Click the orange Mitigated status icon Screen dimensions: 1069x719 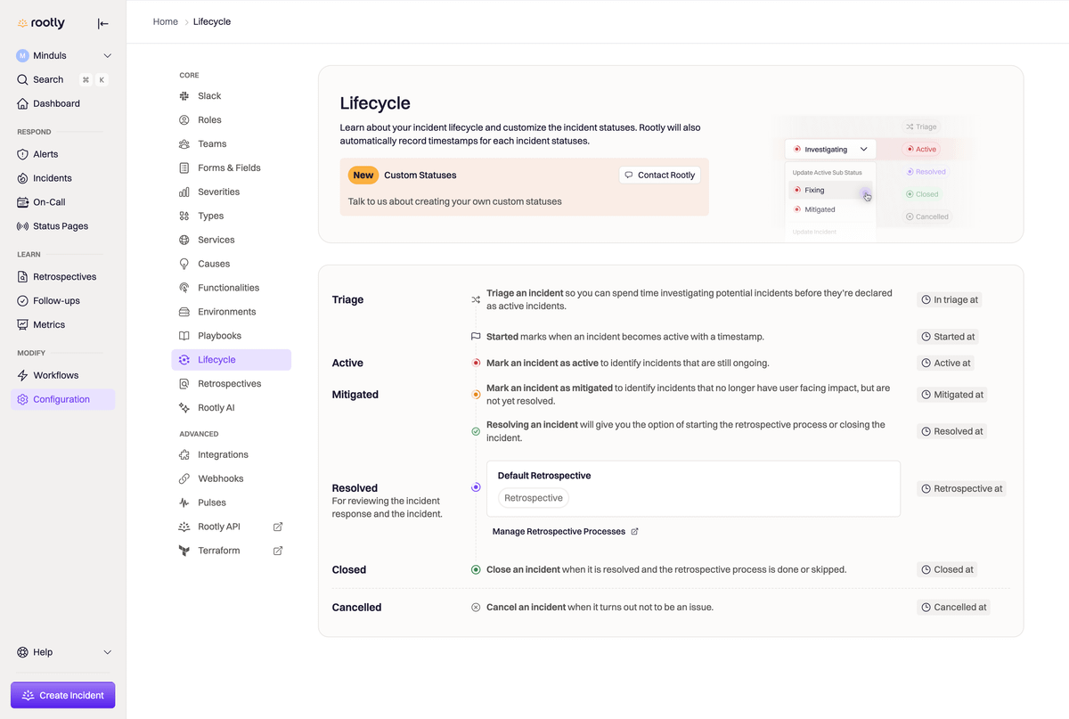pyautogui.click(x=476, y=395)
